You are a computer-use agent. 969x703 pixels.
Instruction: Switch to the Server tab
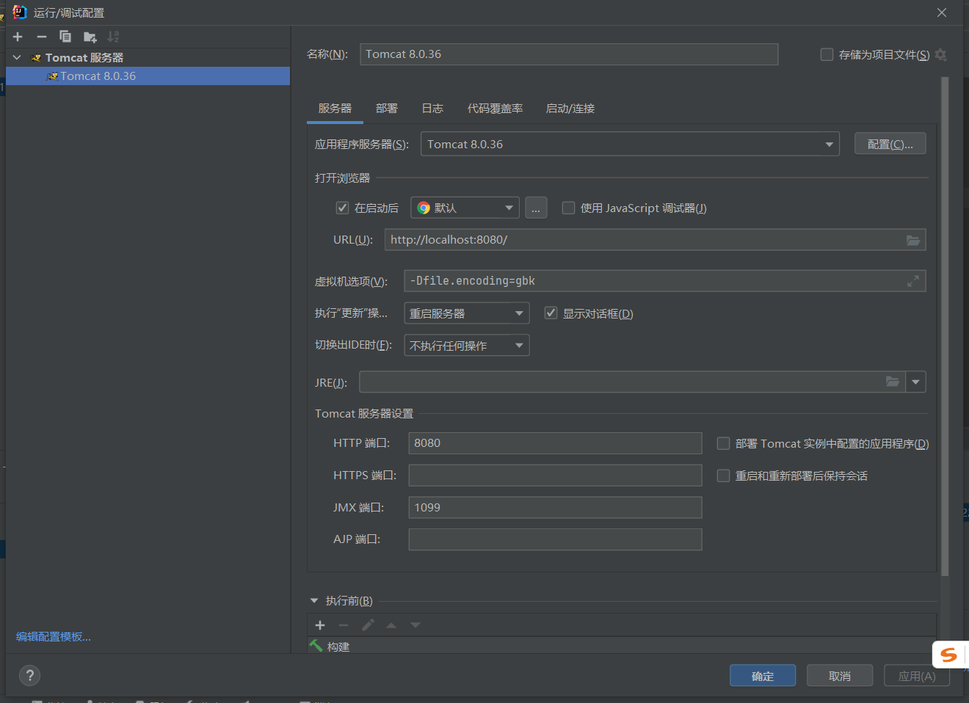pyautogui.click(x=335, y=109)
